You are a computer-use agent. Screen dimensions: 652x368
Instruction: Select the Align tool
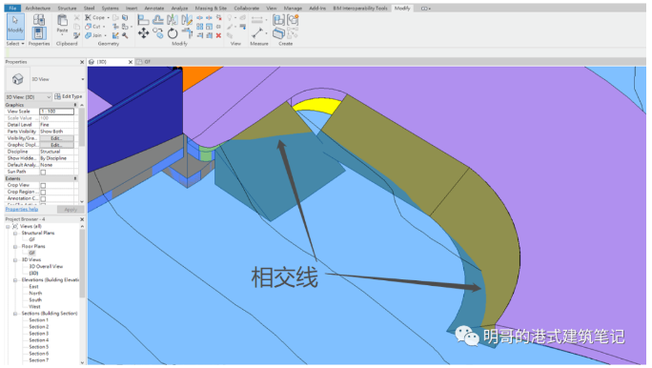click(x=143, y=19)
